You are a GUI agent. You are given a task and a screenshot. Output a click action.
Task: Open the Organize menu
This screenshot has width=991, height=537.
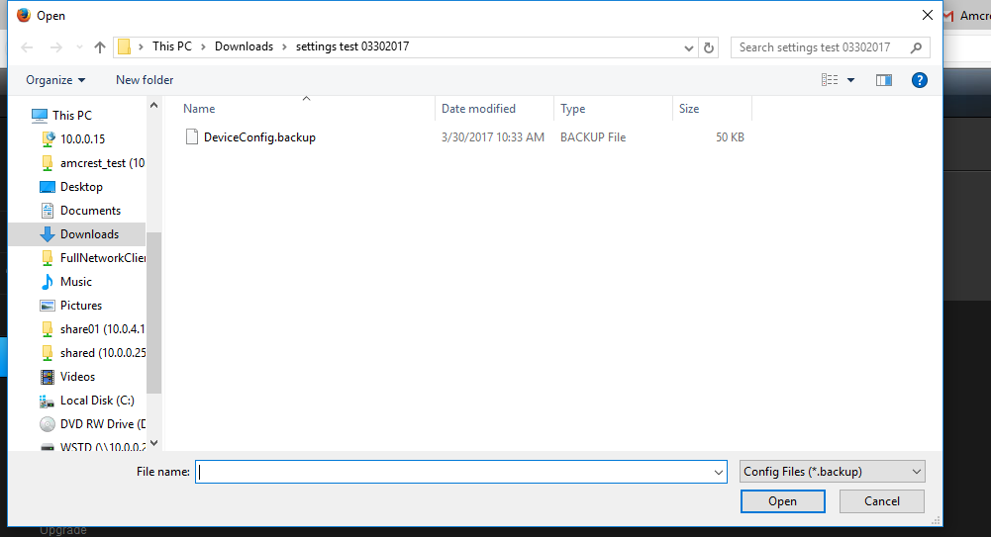coord(55,80)
